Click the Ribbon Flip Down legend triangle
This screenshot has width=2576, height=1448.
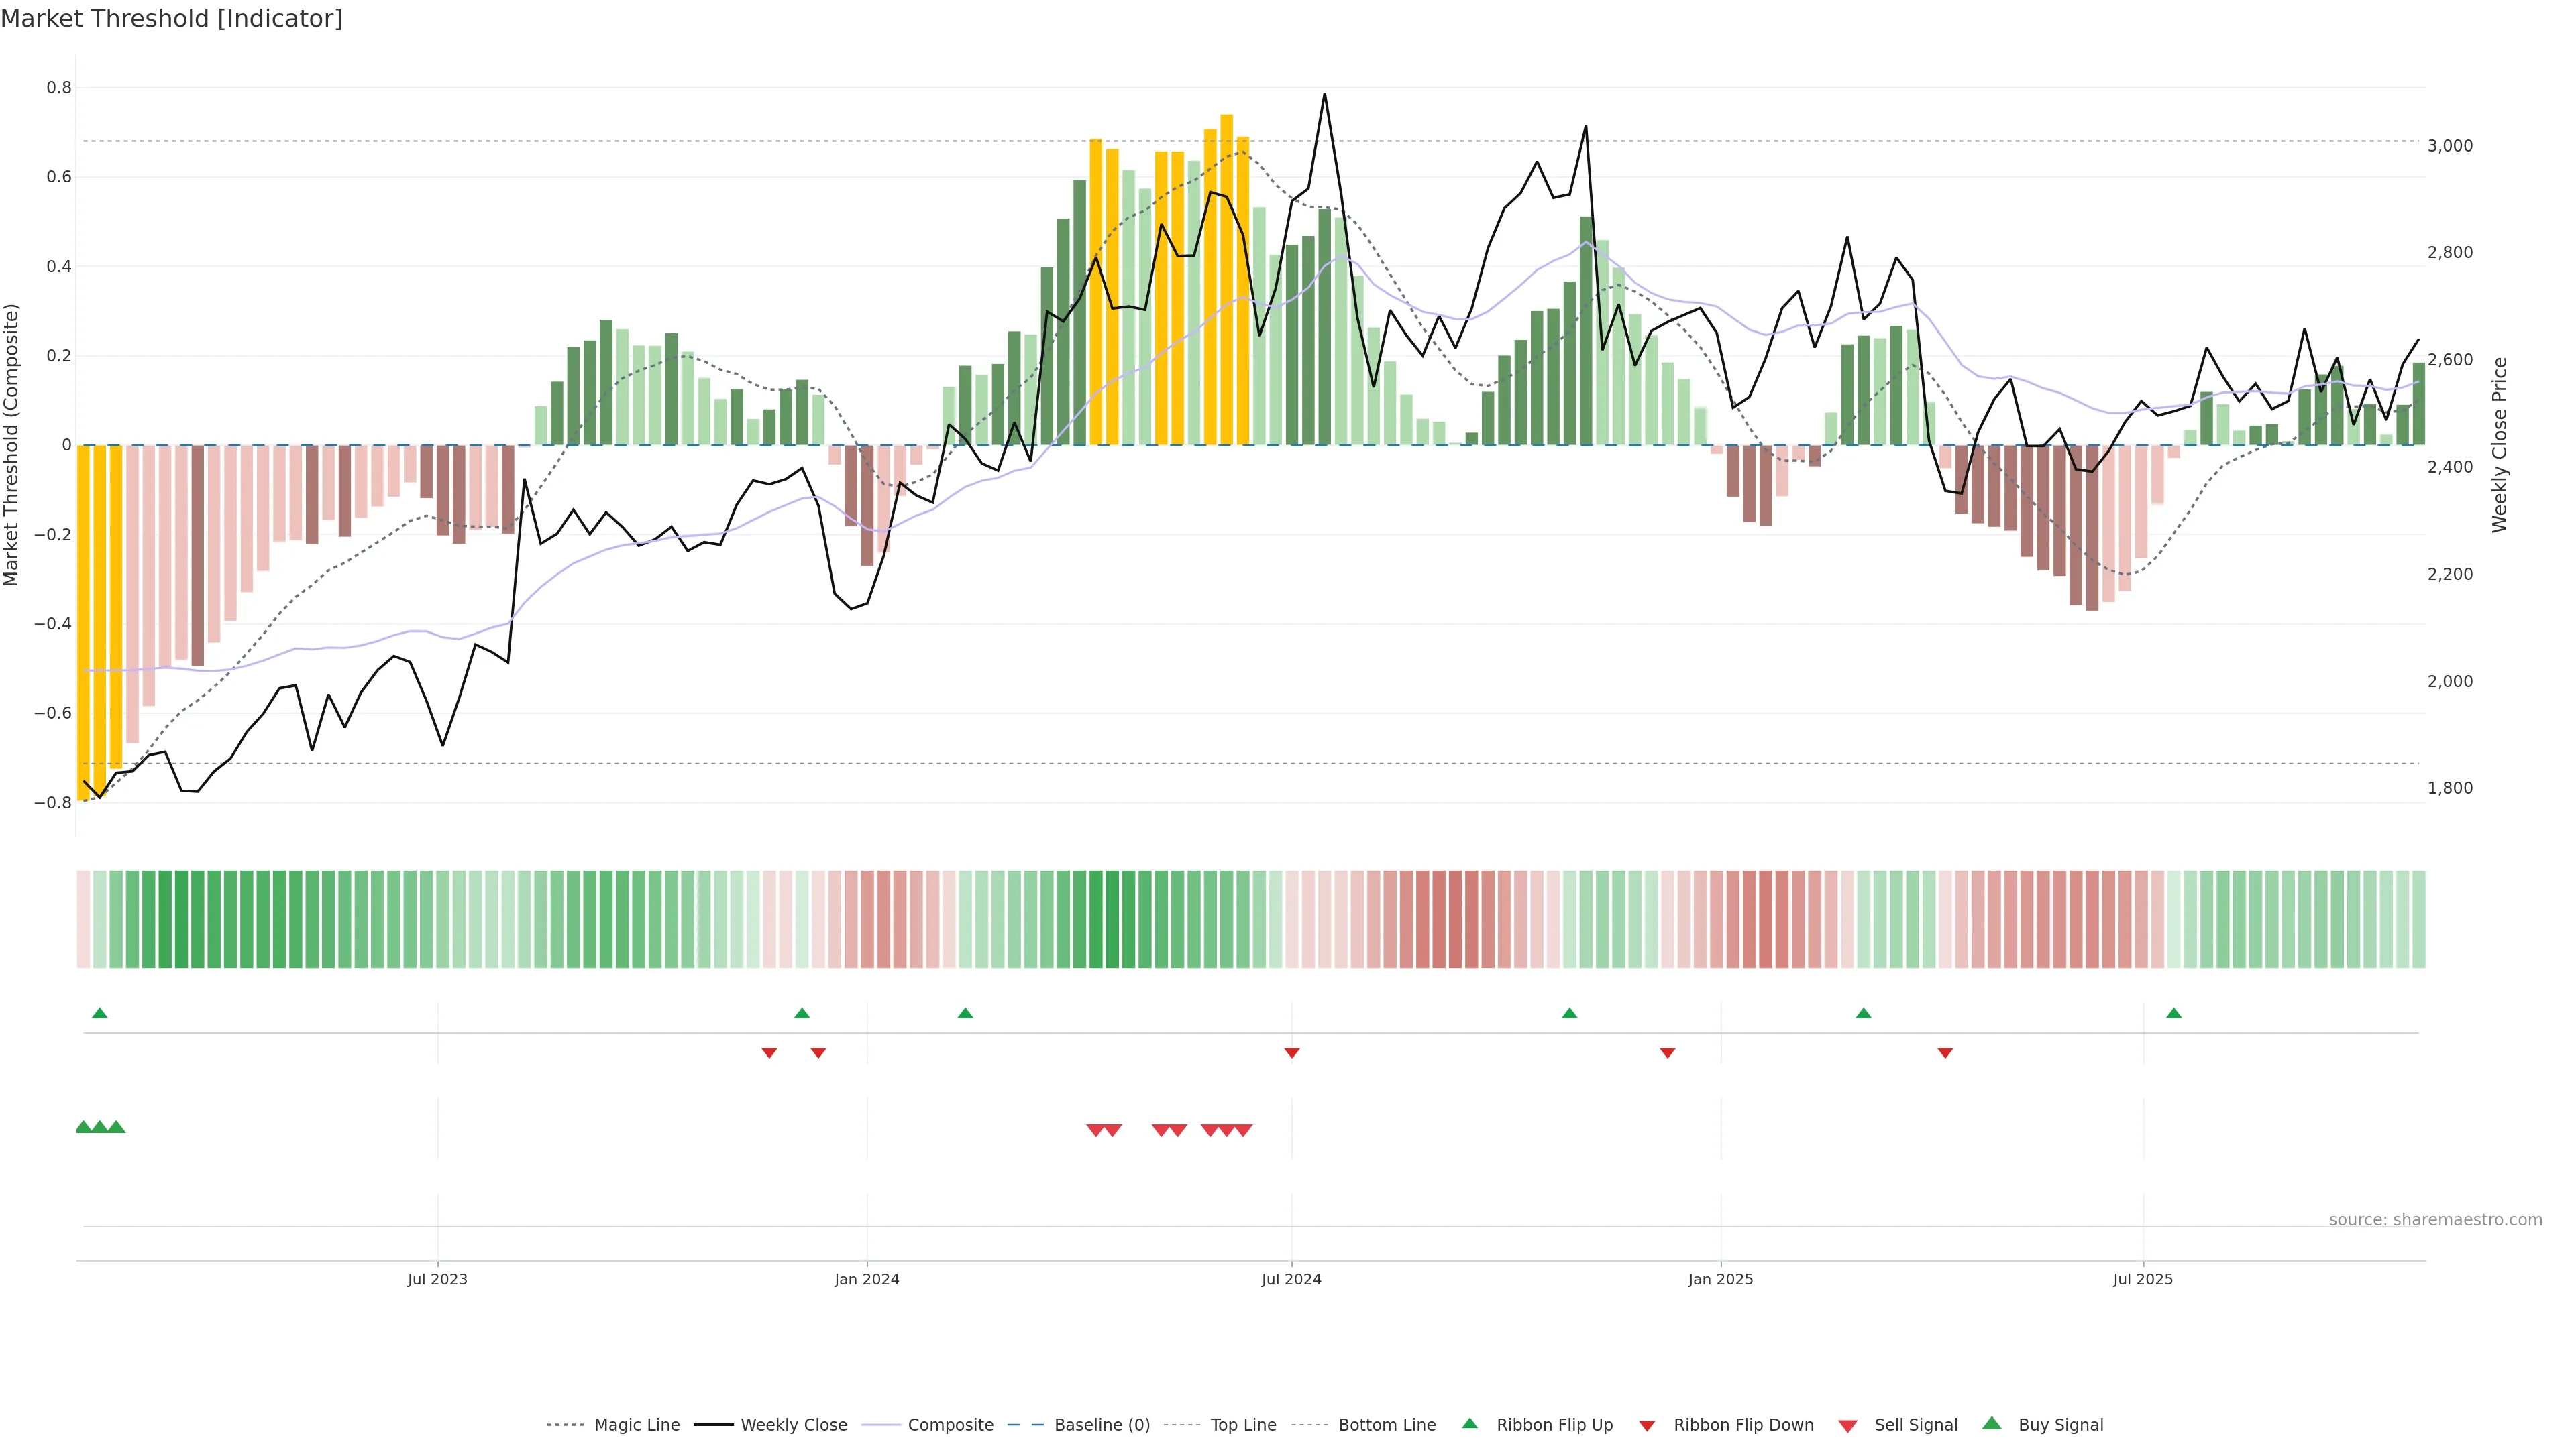[1647, 1426]
